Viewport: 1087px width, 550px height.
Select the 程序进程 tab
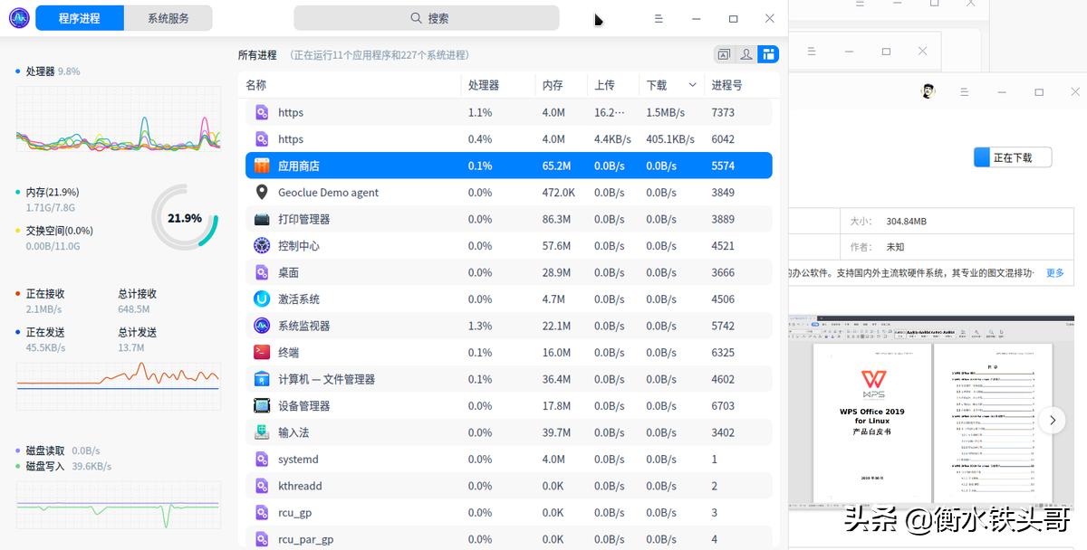pos(79,17)
